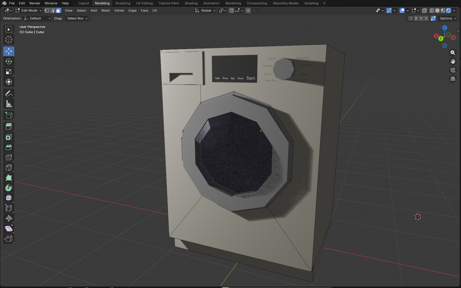
Task: Switch to the Sculpting workspace tab
Action: [x=123, y=3]
